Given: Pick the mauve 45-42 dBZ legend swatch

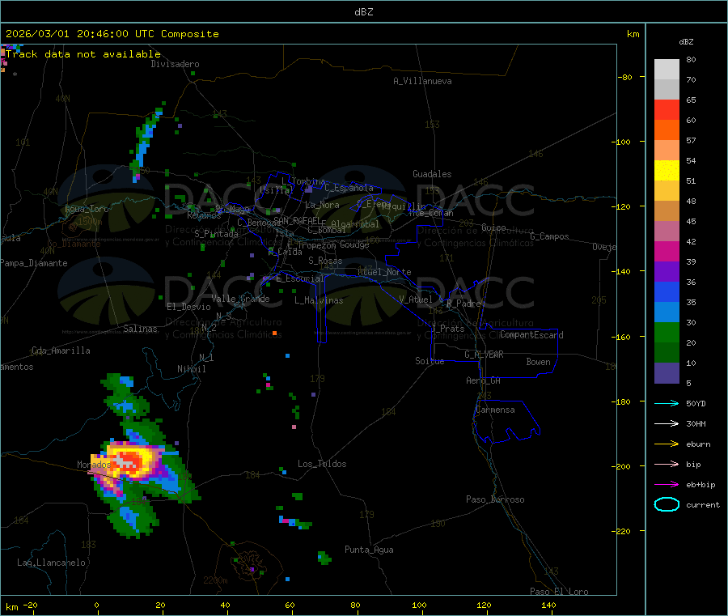Looking at the screenshot, I should (x=667, y=232).
